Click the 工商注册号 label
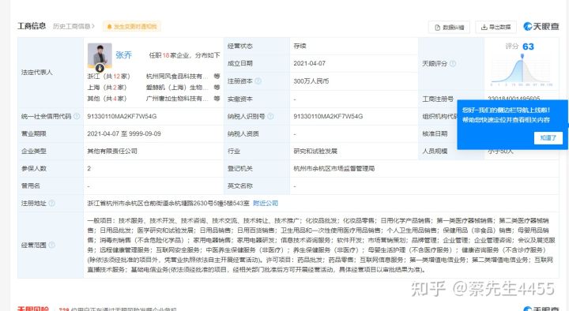The height and width of the screenshot is (311, 569). (438, 99)
